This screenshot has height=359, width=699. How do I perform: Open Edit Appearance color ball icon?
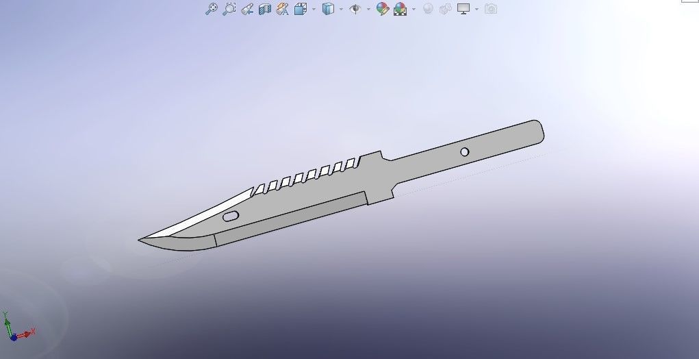coord(383,9)
